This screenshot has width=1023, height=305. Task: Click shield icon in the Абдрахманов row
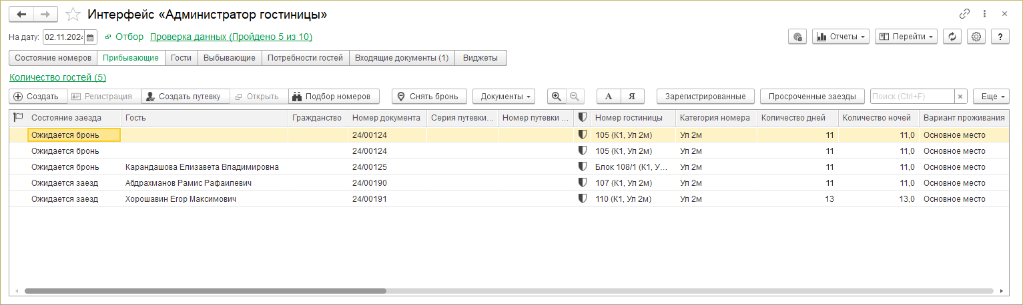pos(582,183)
